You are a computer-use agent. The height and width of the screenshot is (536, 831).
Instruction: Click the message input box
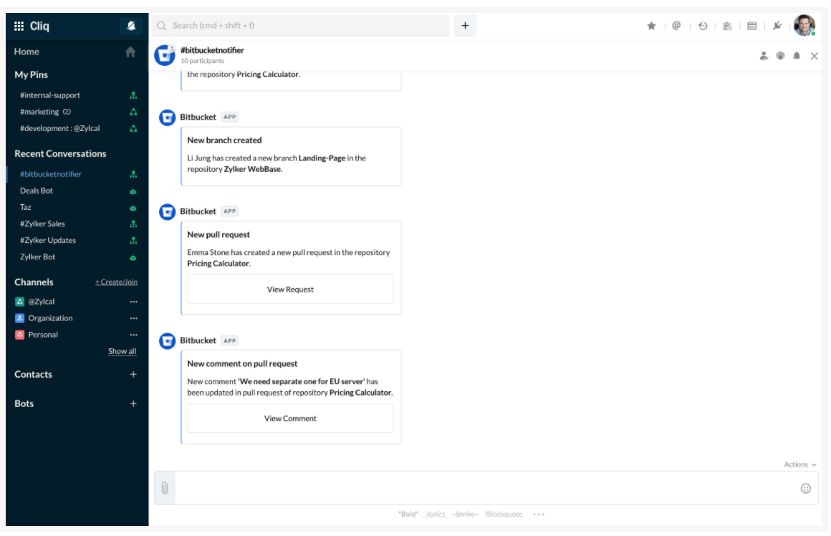(x=485, y=488)
